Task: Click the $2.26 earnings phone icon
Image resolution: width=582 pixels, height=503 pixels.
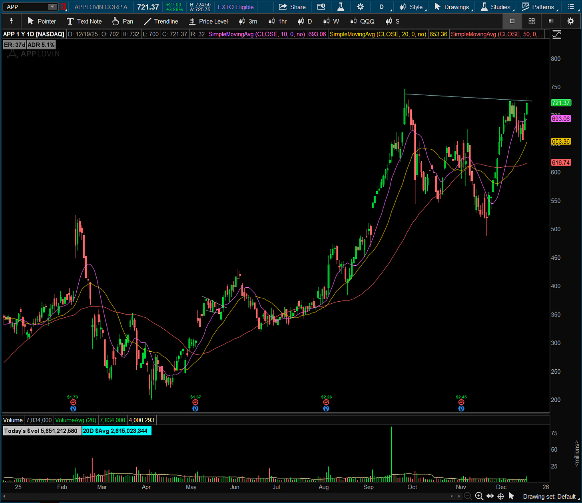Action: click(326, 402)
